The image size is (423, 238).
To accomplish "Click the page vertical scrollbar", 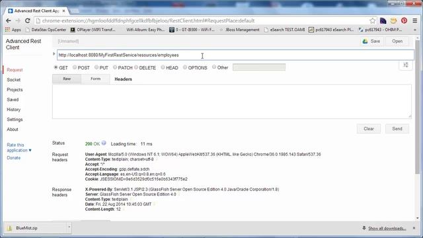I will (418, 108).
